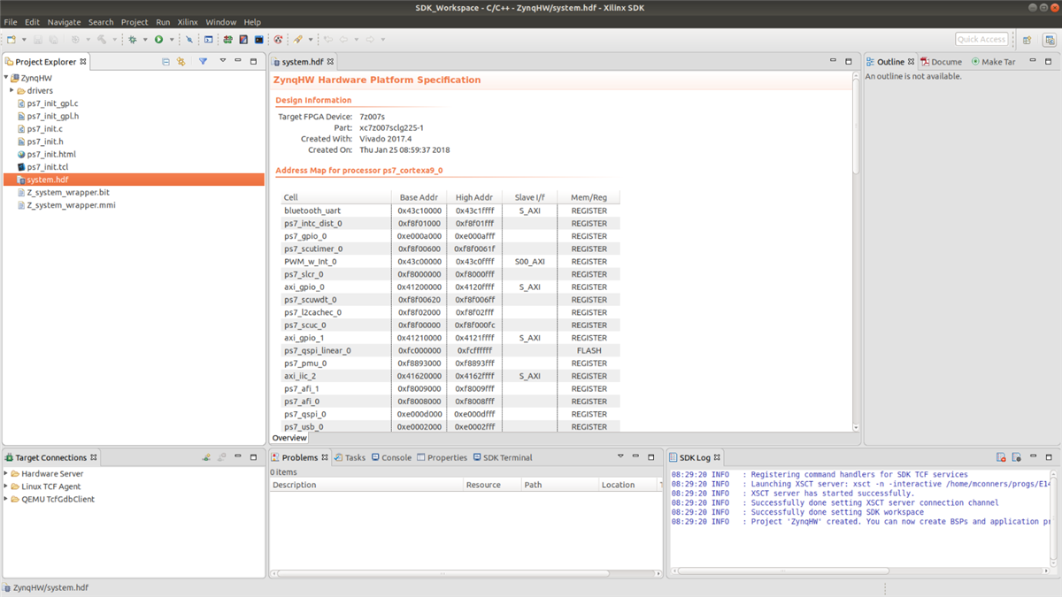The width and height of the screenshot is (1062, 597).
Task: Expand QEMU TcfGdbClient node
Action: 5,499
